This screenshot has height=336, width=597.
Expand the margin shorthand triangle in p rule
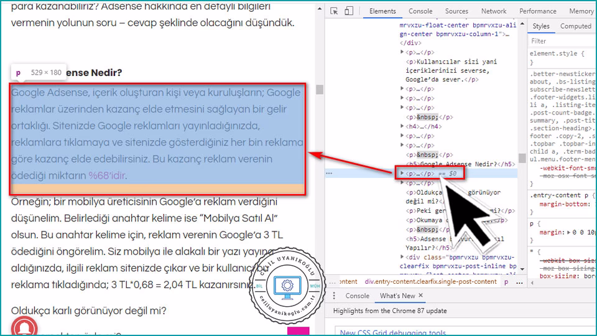click(569, 232)
